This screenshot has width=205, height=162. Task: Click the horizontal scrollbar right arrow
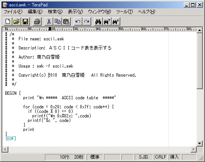(194, 149)
